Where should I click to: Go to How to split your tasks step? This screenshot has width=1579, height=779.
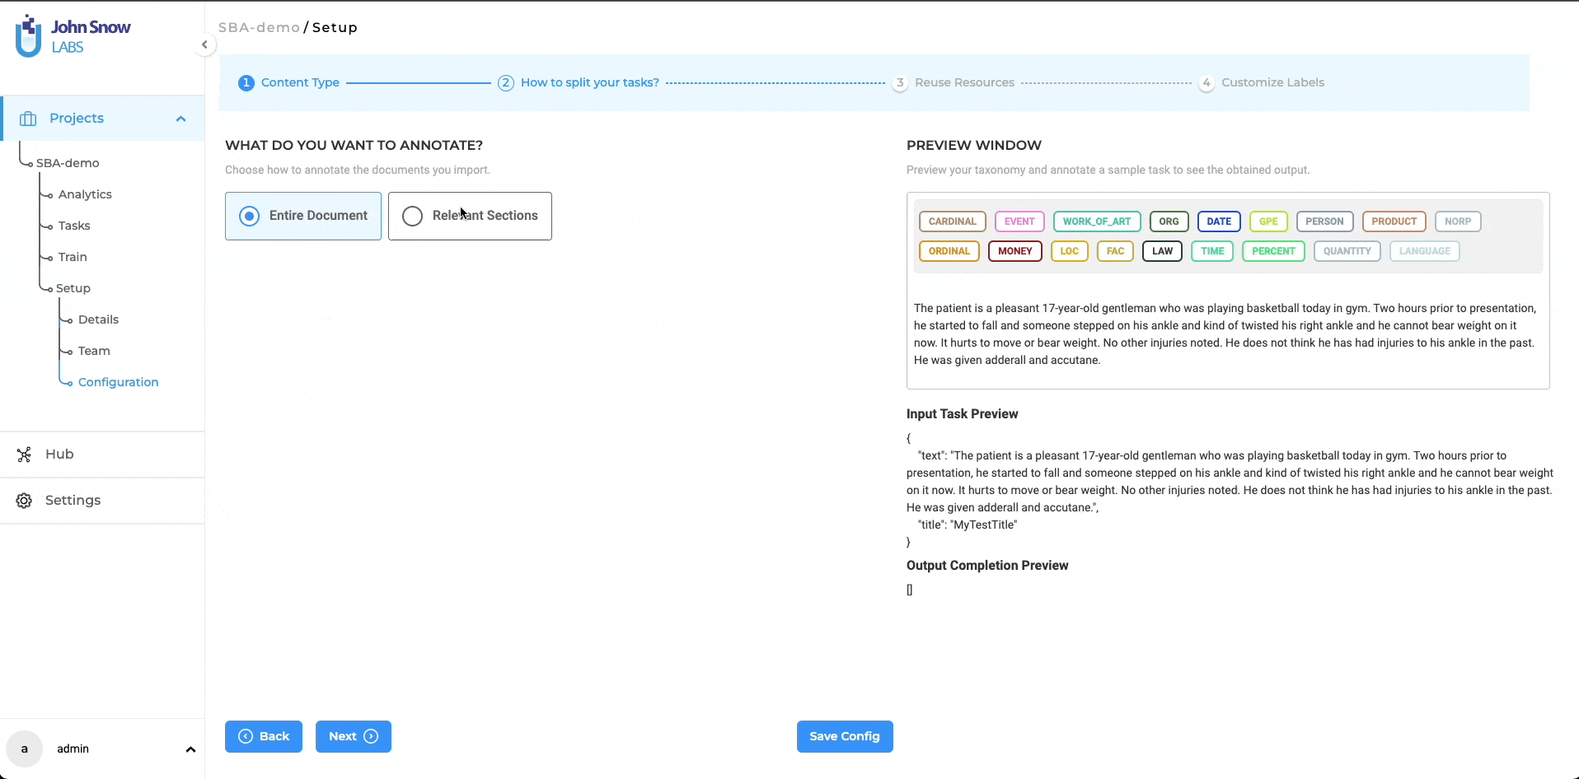pos(590,83)
